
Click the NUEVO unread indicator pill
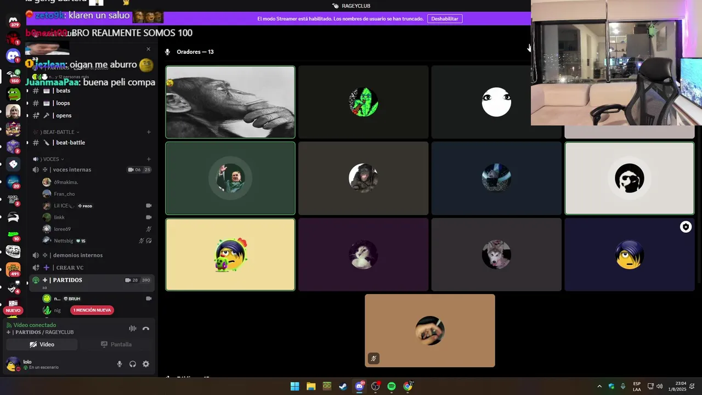click(x=13, y=311)
